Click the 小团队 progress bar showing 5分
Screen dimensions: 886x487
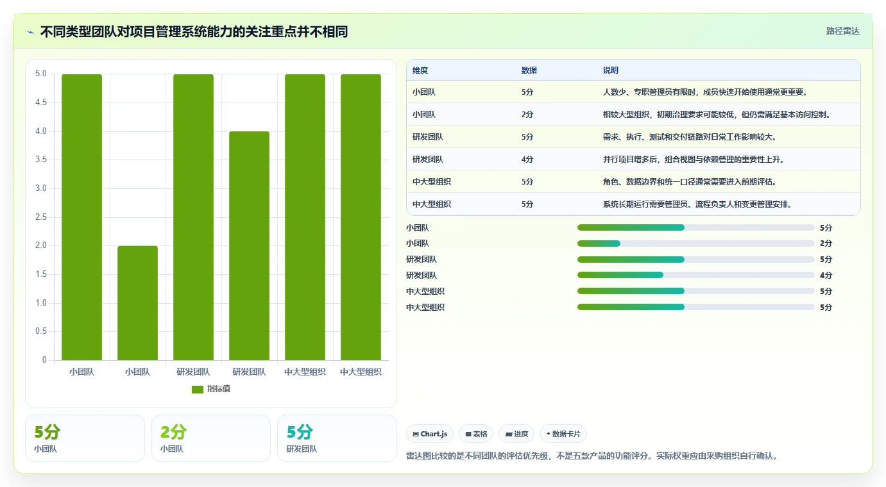(696, 227)
